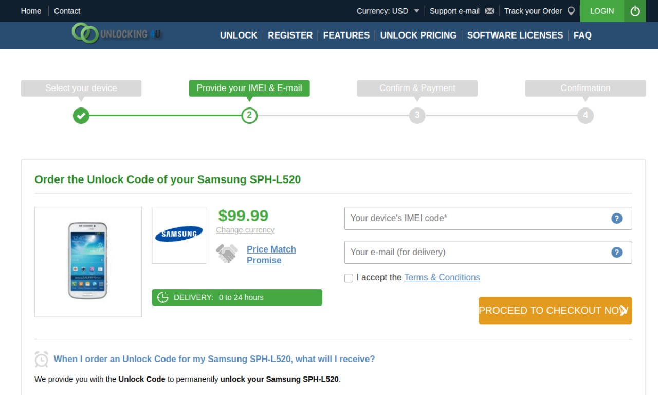
Task: Open help icon for e-mail field
Action: pyautogui.click(x=617, y=252)
